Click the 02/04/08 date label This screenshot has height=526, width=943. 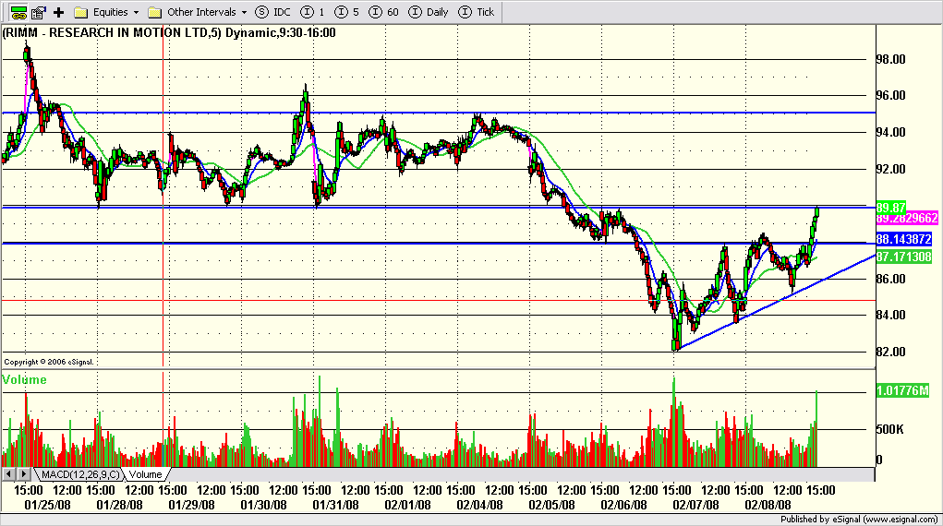[x=480, y=506]
